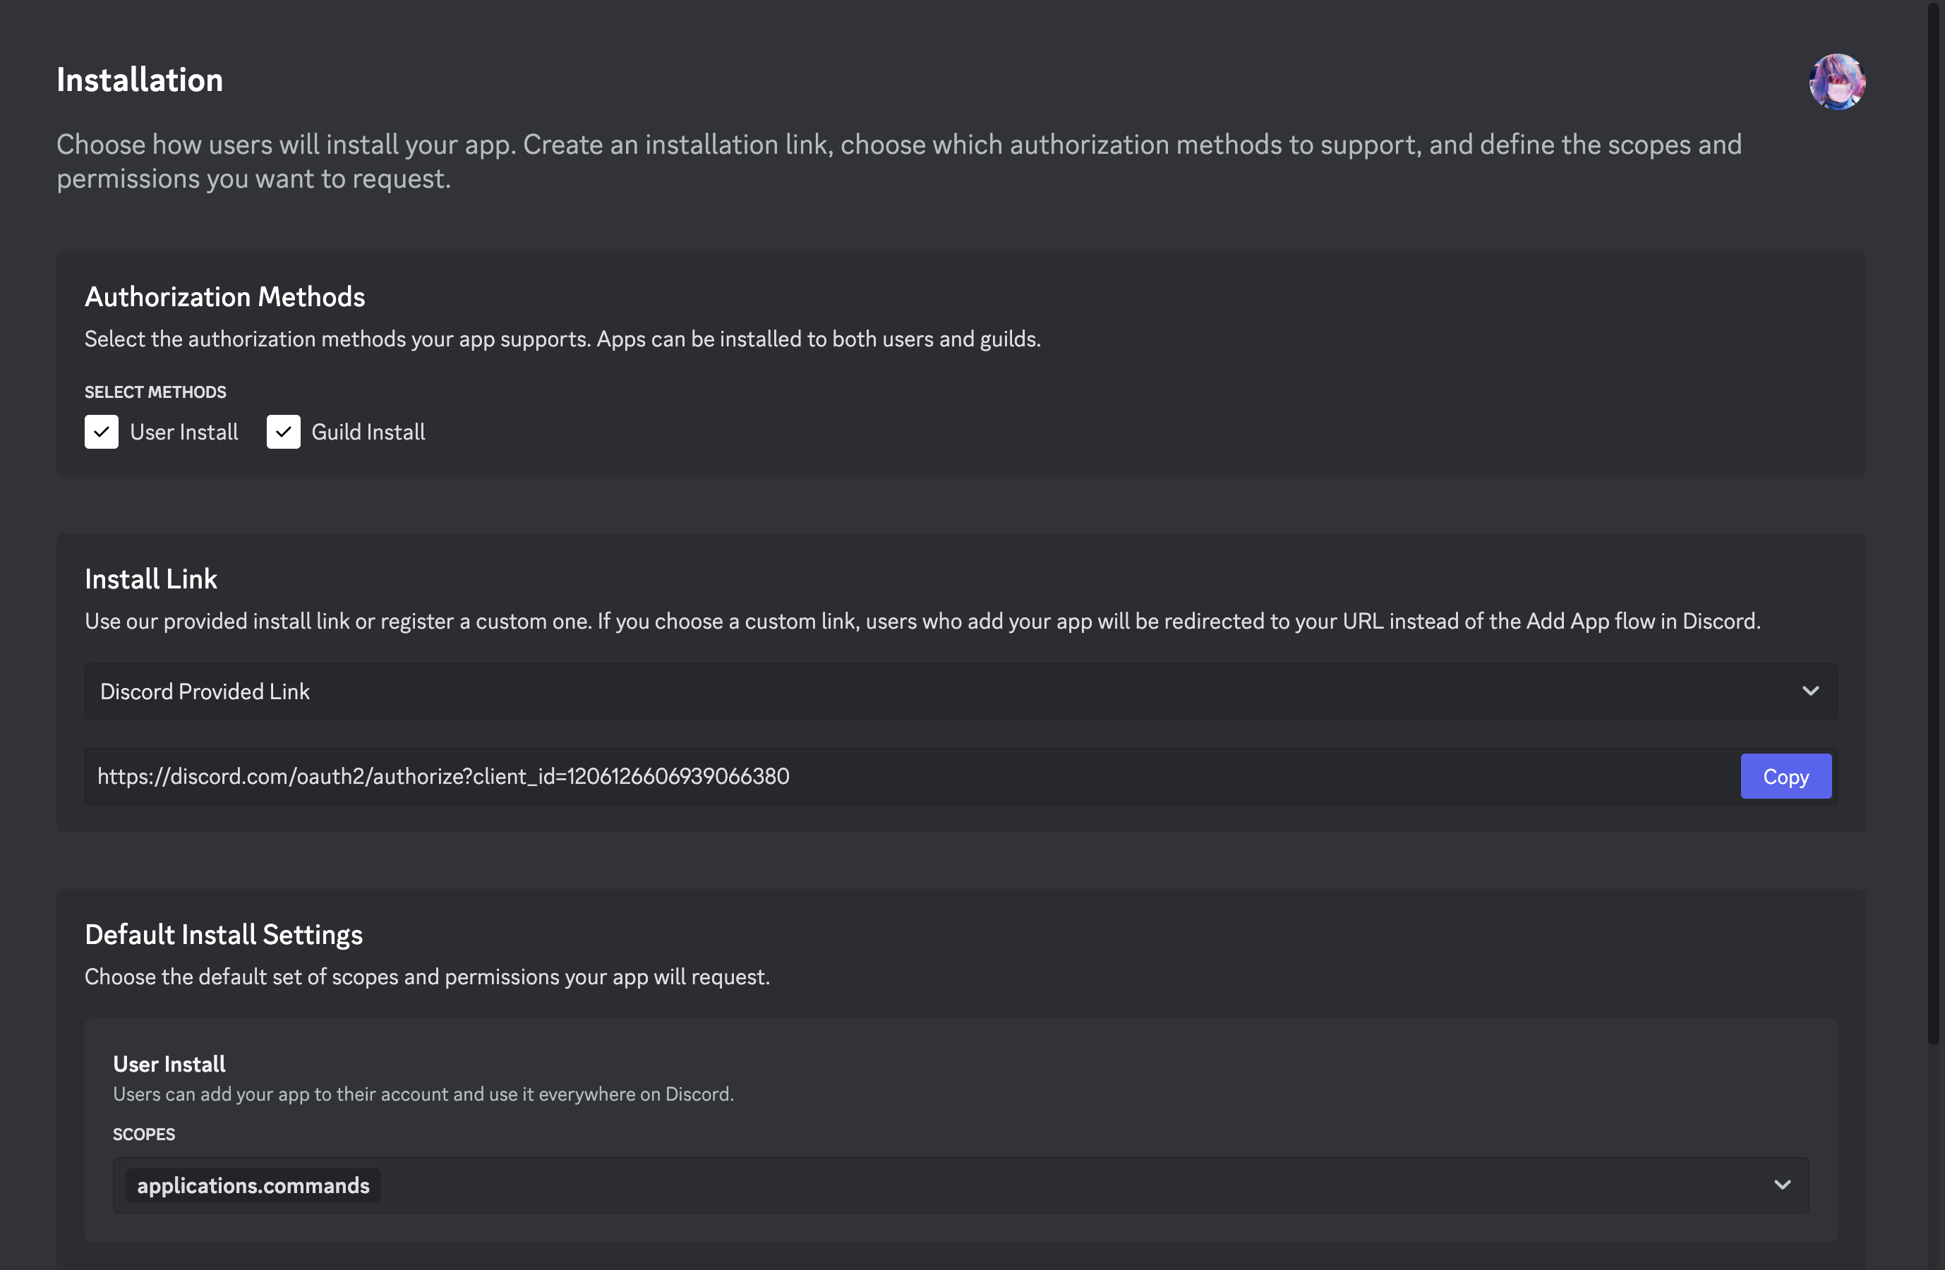Open the user profile avatar menu
This screenshot has width=1945, height=1270.
1836,82
